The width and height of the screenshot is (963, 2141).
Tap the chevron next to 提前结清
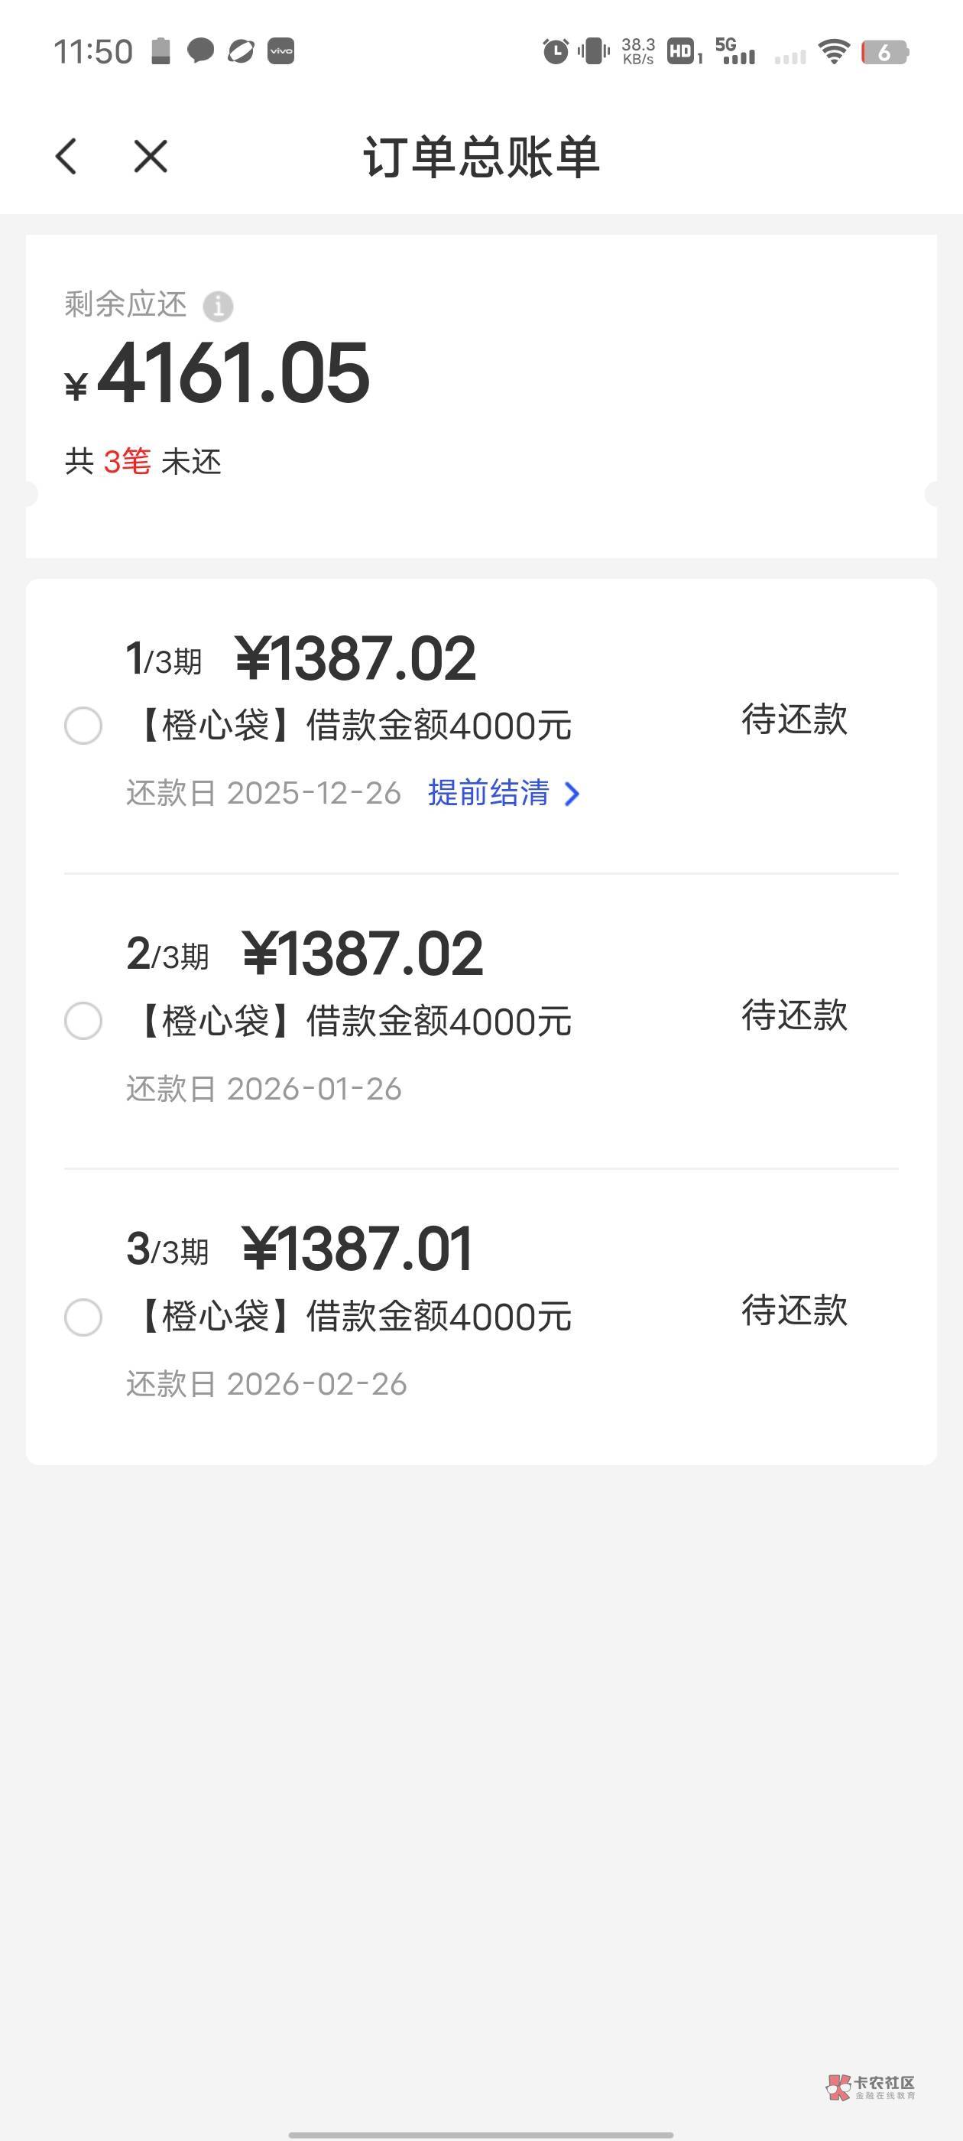572,794
